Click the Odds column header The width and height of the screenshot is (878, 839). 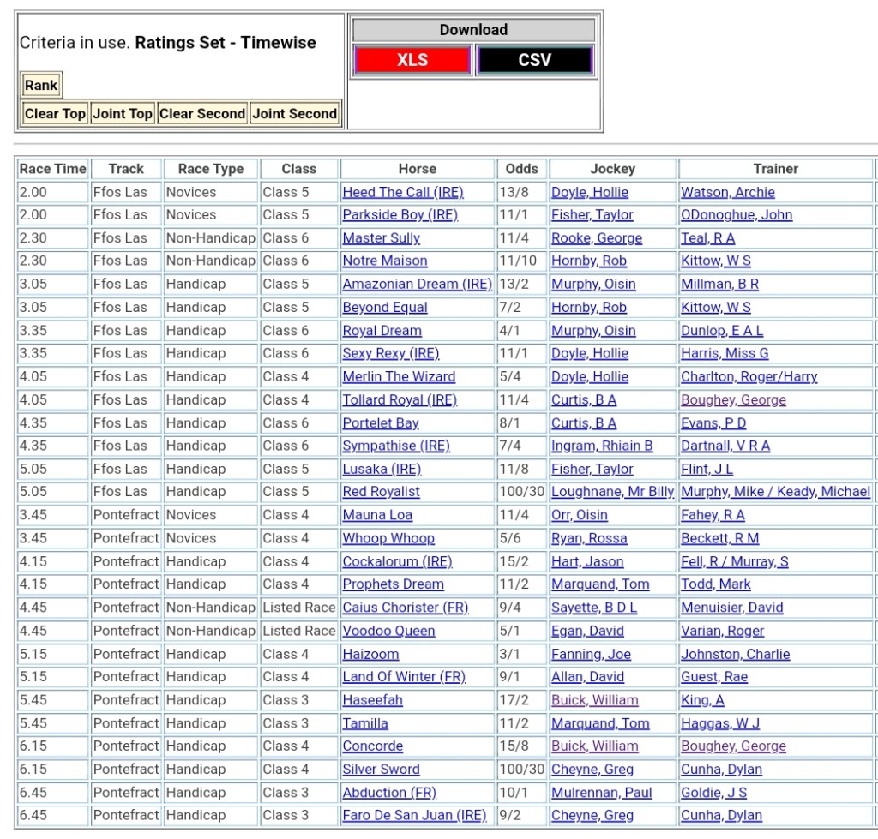[x=521, y=169]
